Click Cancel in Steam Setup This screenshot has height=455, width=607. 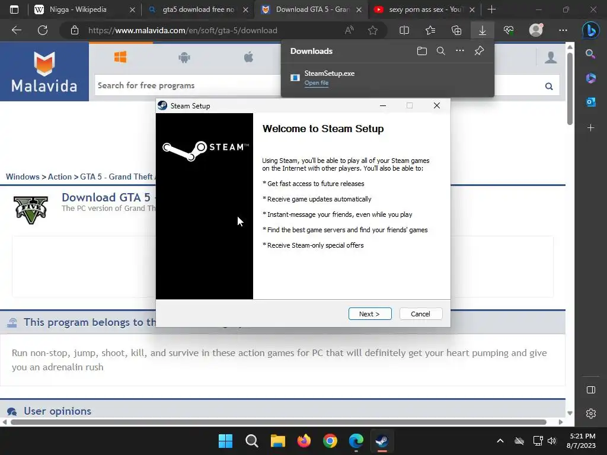(420, 314)
